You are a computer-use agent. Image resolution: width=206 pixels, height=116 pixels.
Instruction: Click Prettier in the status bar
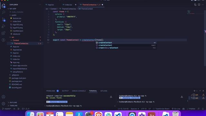(x=191, y=109)
